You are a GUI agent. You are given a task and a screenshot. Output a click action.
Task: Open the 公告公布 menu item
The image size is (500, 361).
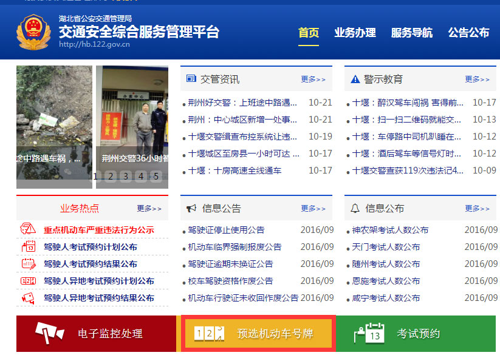click(x=468, y=33)
